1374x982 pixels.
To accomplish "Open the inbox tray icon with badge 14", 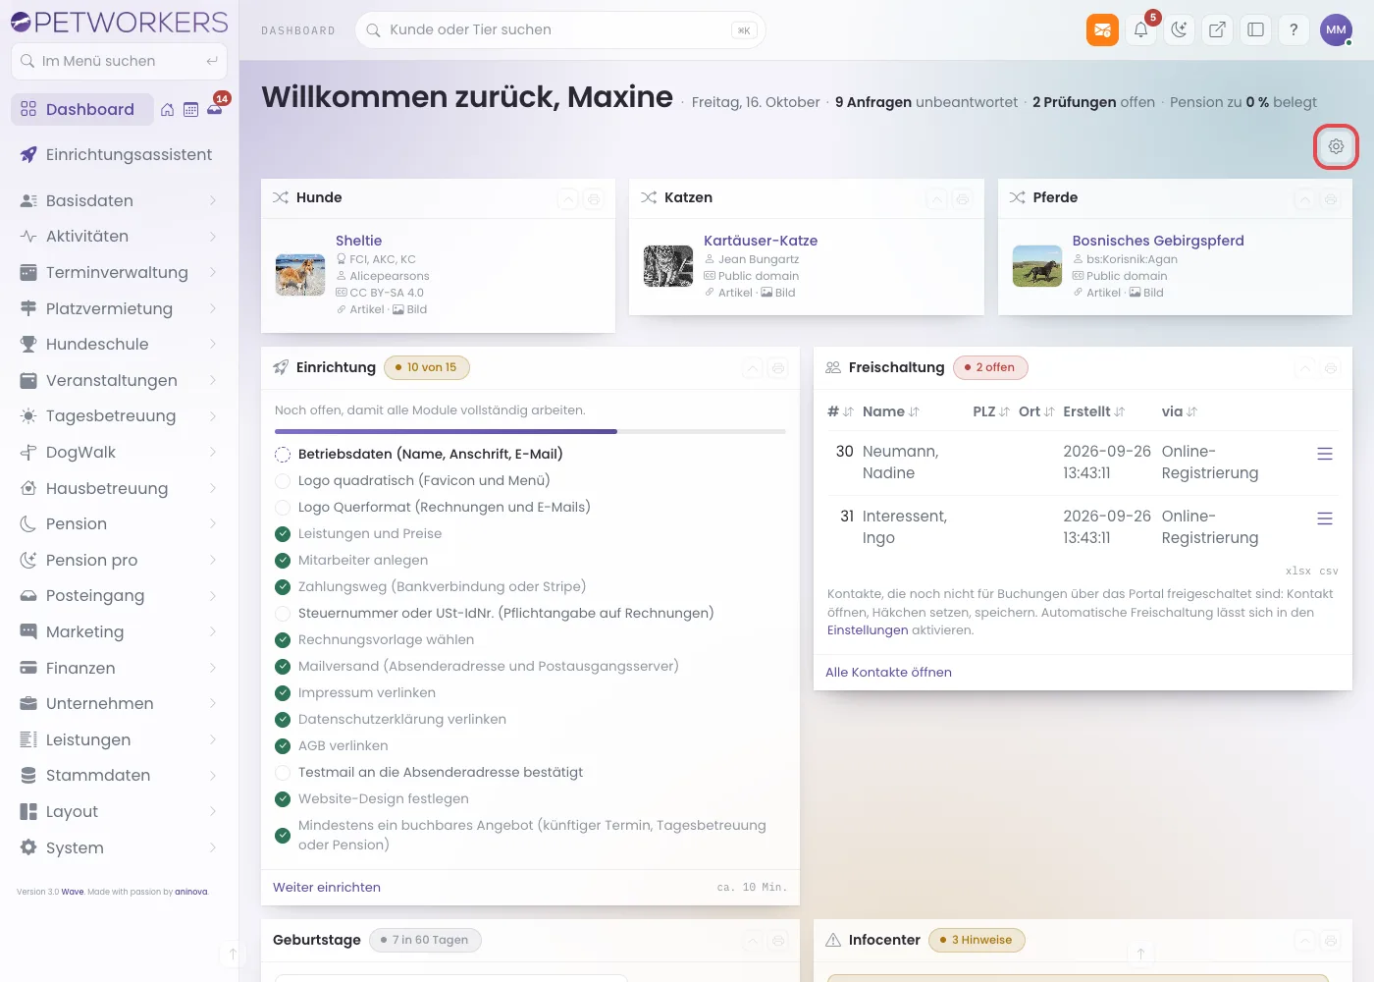I will point(215,110).
